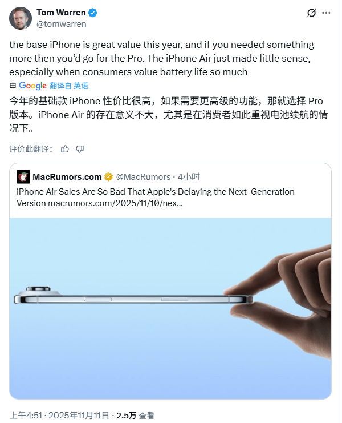The image size is (342, 423).
Task: Click the Grok slash-circle icon
Action: pos(311,13)
